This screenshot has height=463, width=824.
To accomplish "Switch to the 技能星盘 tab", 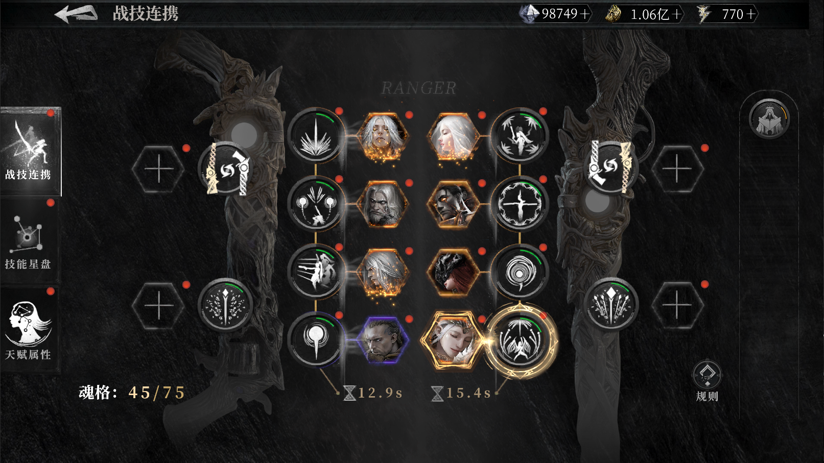I will (x=29, y=241).
